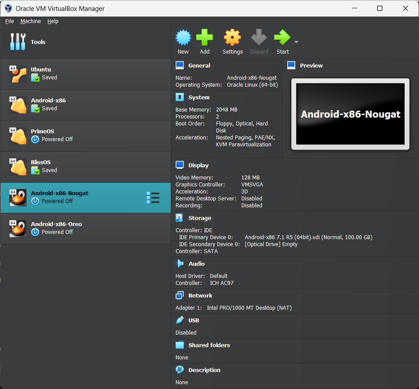Click the BlissOS Saved state icon
Image resolution: width=419 pixels, height=389 pixels.
pos(35,170)
